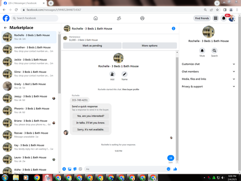Viewport: 241px width, 181px height.
Task: Click the phone number message 315-749-4251
Action: tap(80, 100)
